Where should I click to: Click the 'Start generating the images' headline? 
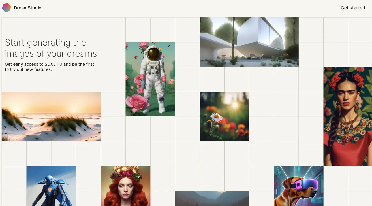51,48
